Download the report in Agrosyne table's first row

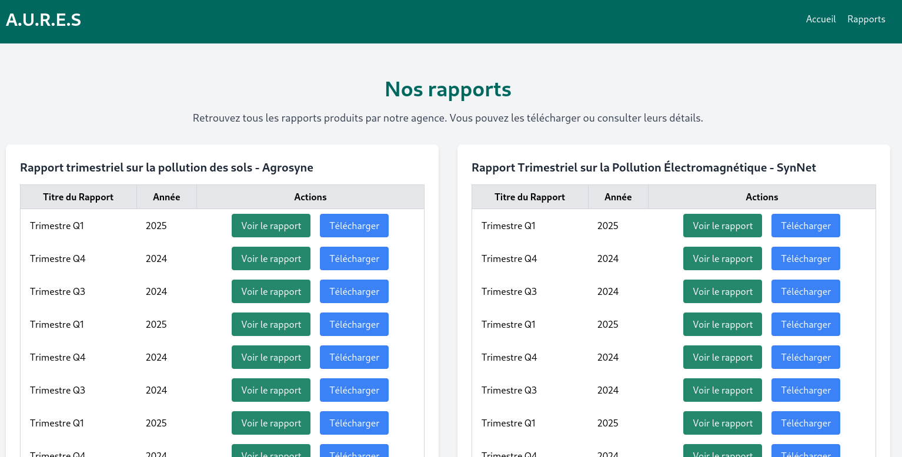[354, 226]
